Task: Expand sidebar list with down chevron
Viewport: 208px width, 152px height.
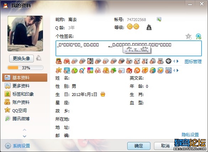Action: [x=25, y=136]
